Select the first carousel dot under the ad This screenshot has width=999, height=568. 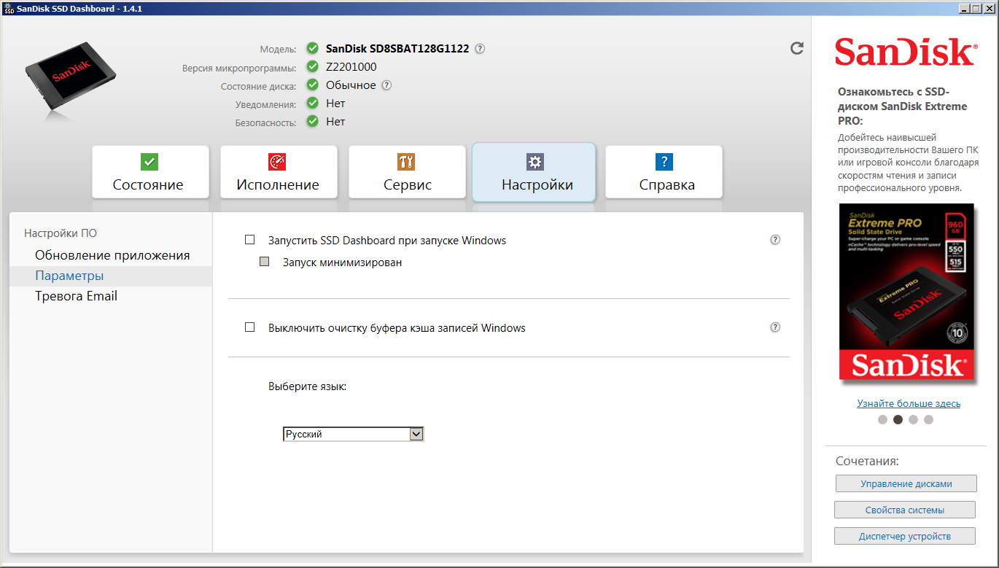click(x=882, y=419)
